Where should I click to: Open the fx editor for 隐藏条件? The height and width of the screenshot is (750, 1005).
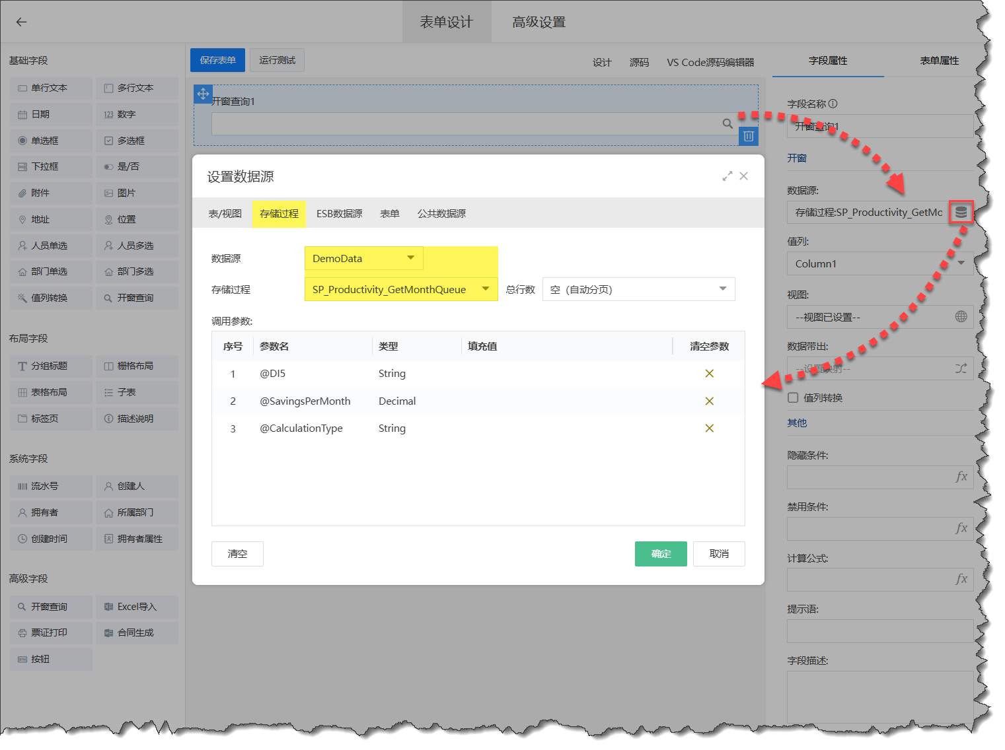pos(961,477)
